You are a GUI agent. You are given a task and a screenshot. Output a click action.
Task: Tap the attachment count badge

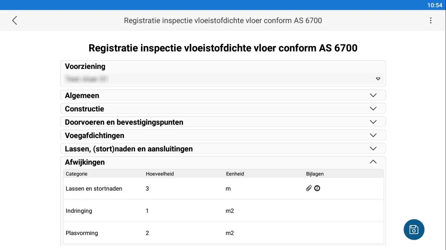(x=317, y=188)
